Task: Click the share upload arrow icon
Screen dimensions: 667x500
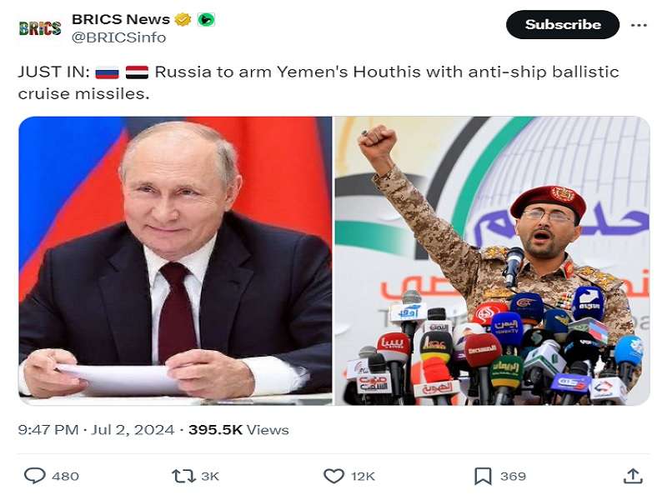Action: click(x=633, y=476)
